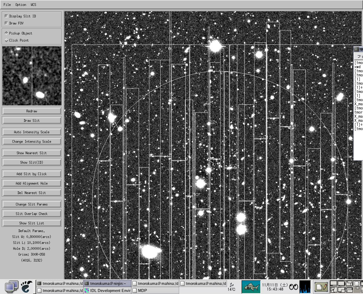Click slit label 23 in the image
Screen dimensions: 363x294
point(295,159)
